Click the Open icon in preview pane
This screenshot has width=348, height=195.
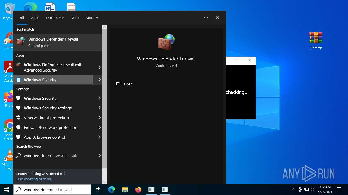[118, 84]
